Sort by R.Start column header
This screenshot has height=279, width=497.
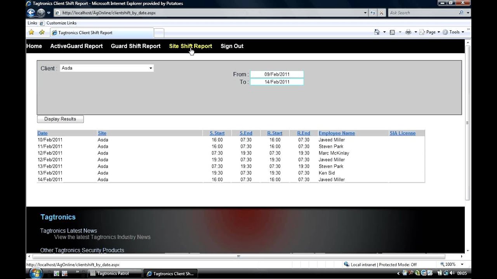[x=275, y=133]
